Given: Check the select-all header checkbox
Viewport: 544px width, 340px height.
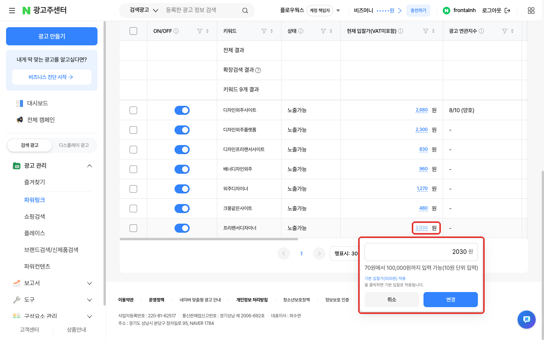Looking at the screenshot, I should point(133,31).
